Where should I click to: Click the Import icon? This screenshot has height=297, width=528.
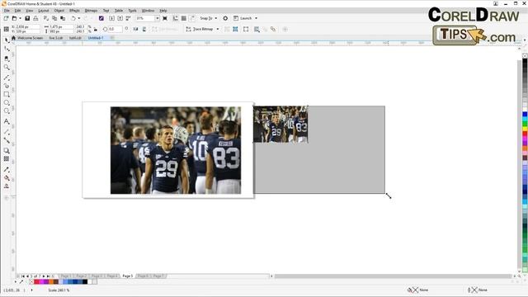coord(112,18)
